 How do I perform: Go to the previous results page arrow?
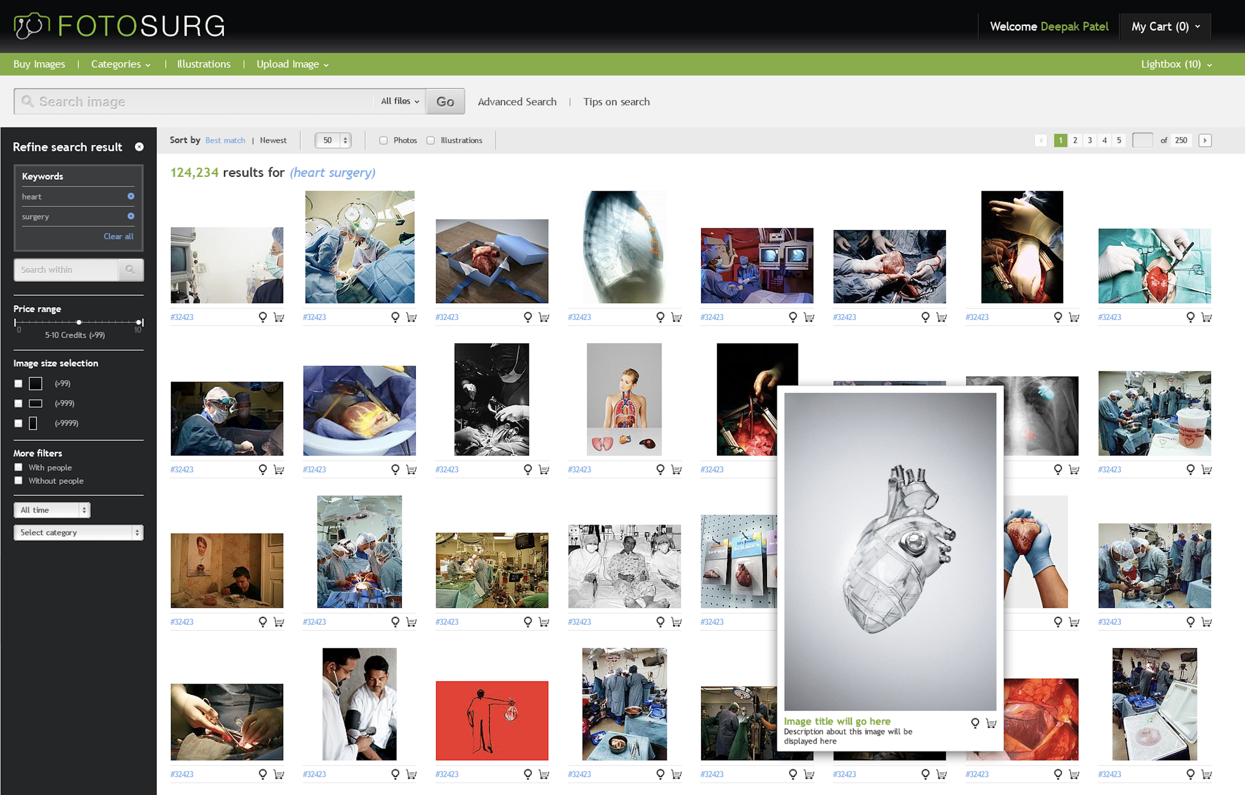1040,140
